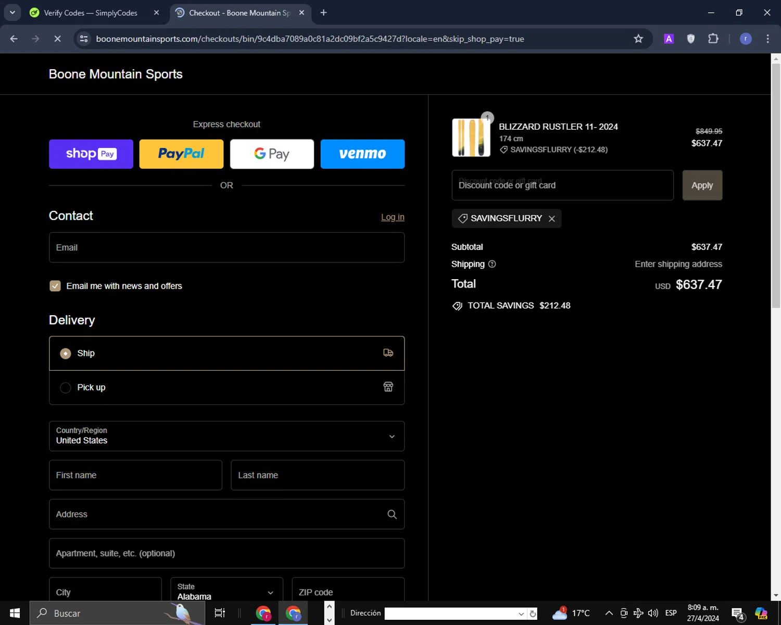
Task: Open the Country/Region dropdown
Action: 226,436
